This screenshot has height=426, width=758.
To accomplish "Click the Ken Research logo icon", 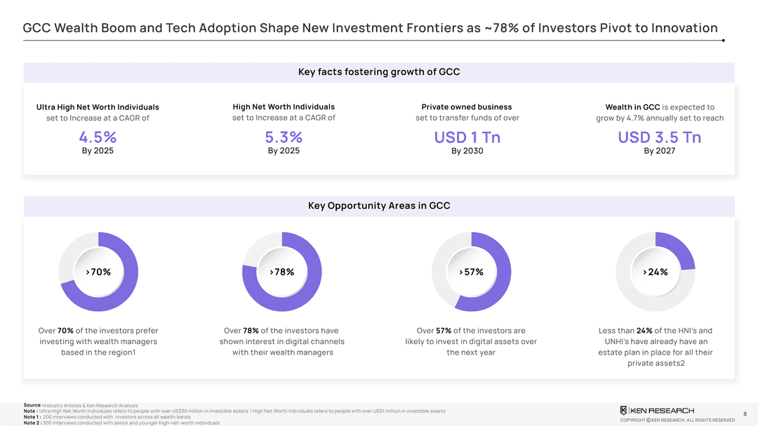I will (x=623, y=411).
